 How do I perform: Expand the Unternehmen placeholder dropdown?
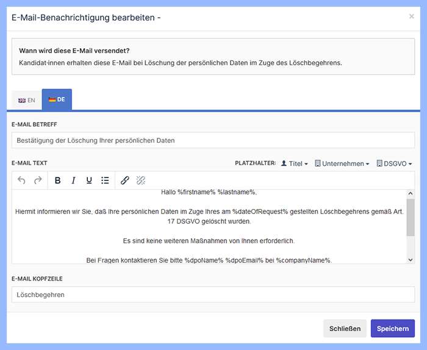coord(342,163)
